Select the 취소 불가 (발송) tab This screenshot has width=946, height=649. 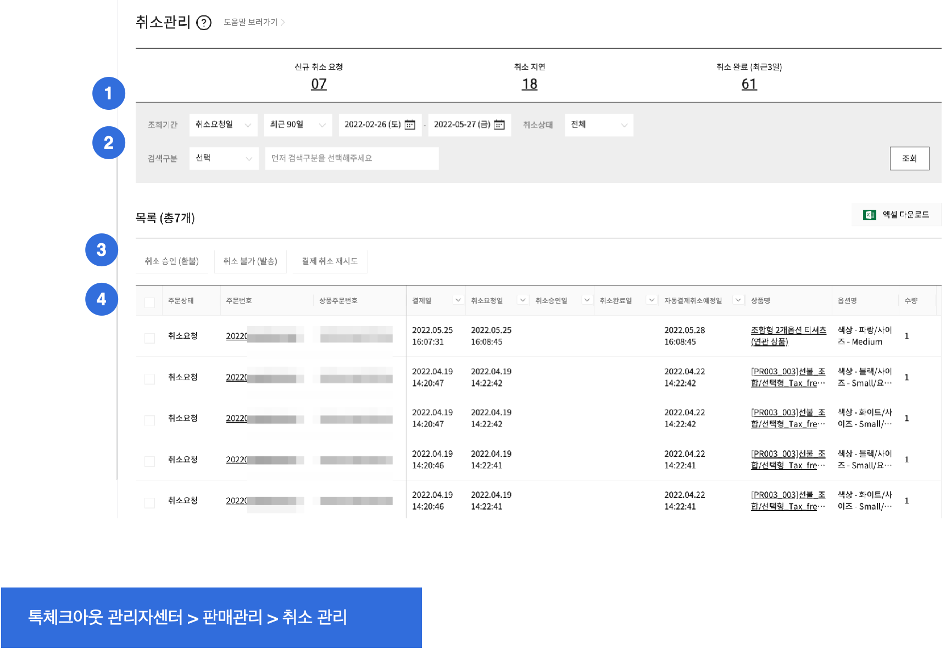pos(250,261)
